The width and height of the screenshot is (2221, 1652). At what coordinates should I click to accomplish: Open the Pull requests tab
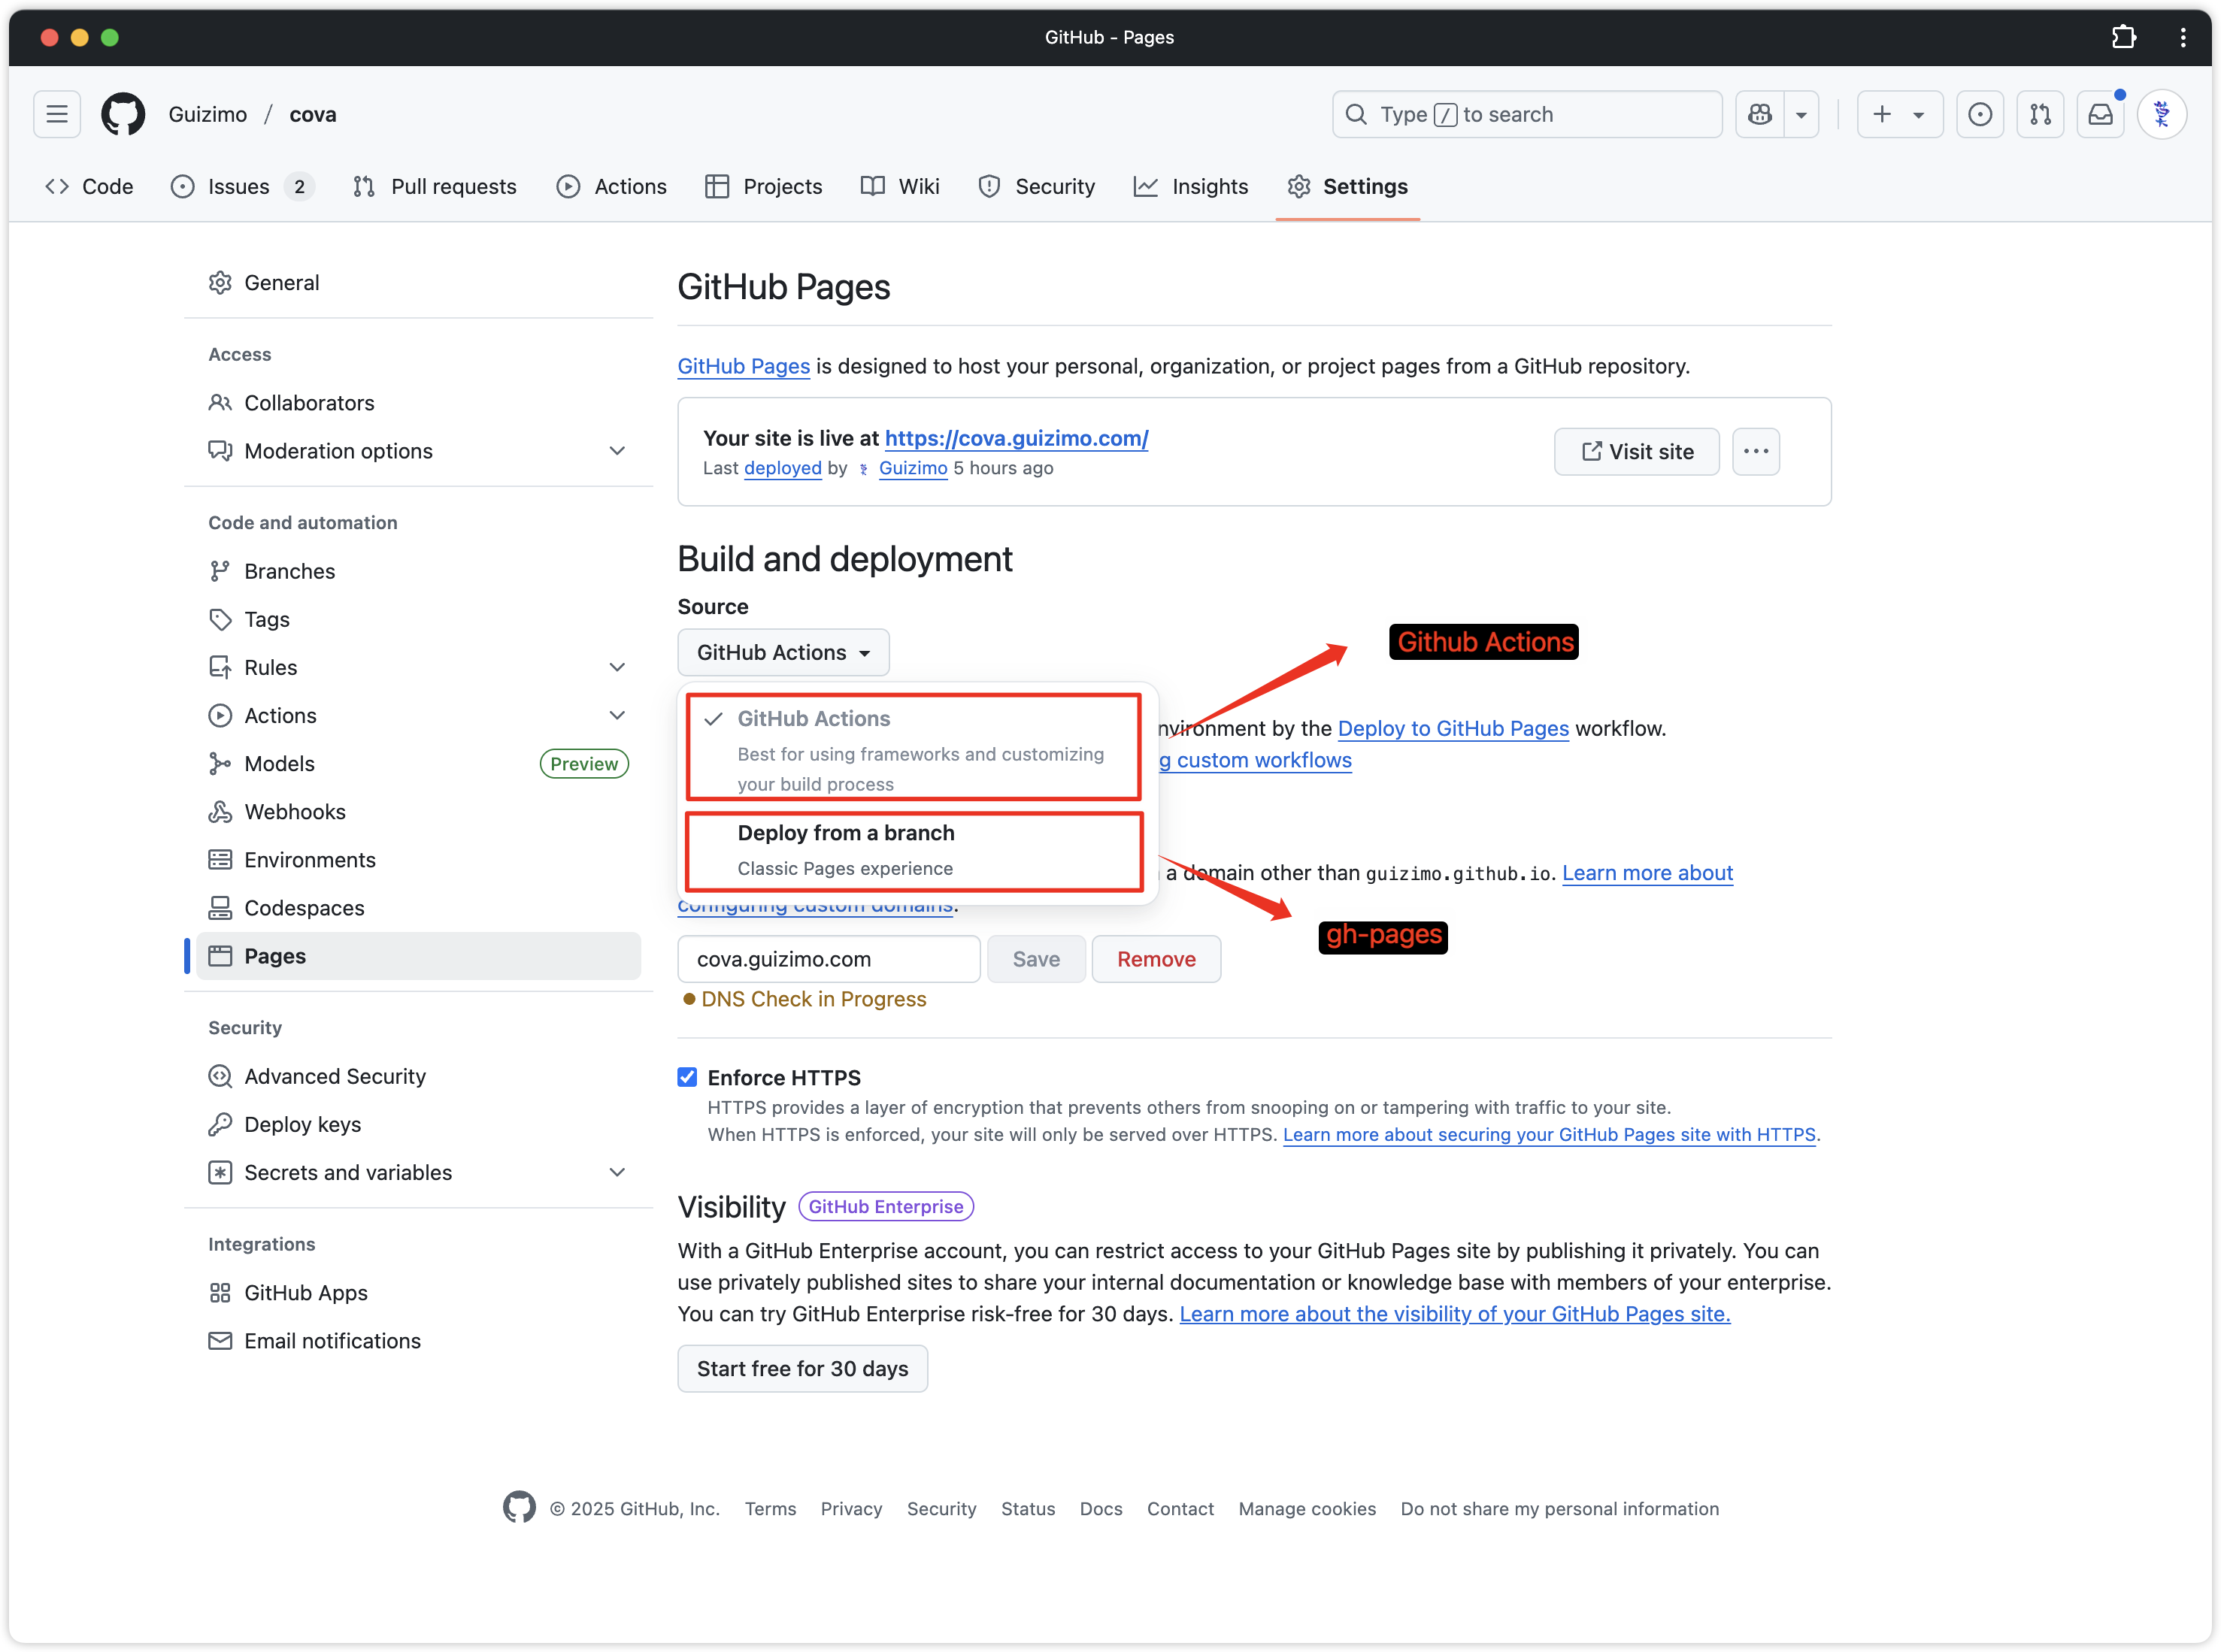435,186
